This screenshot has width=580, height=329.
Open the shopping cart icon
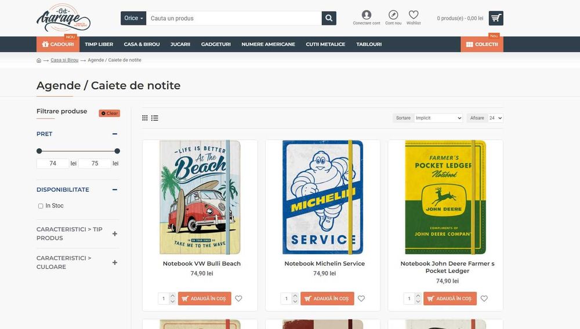point(496,18)
